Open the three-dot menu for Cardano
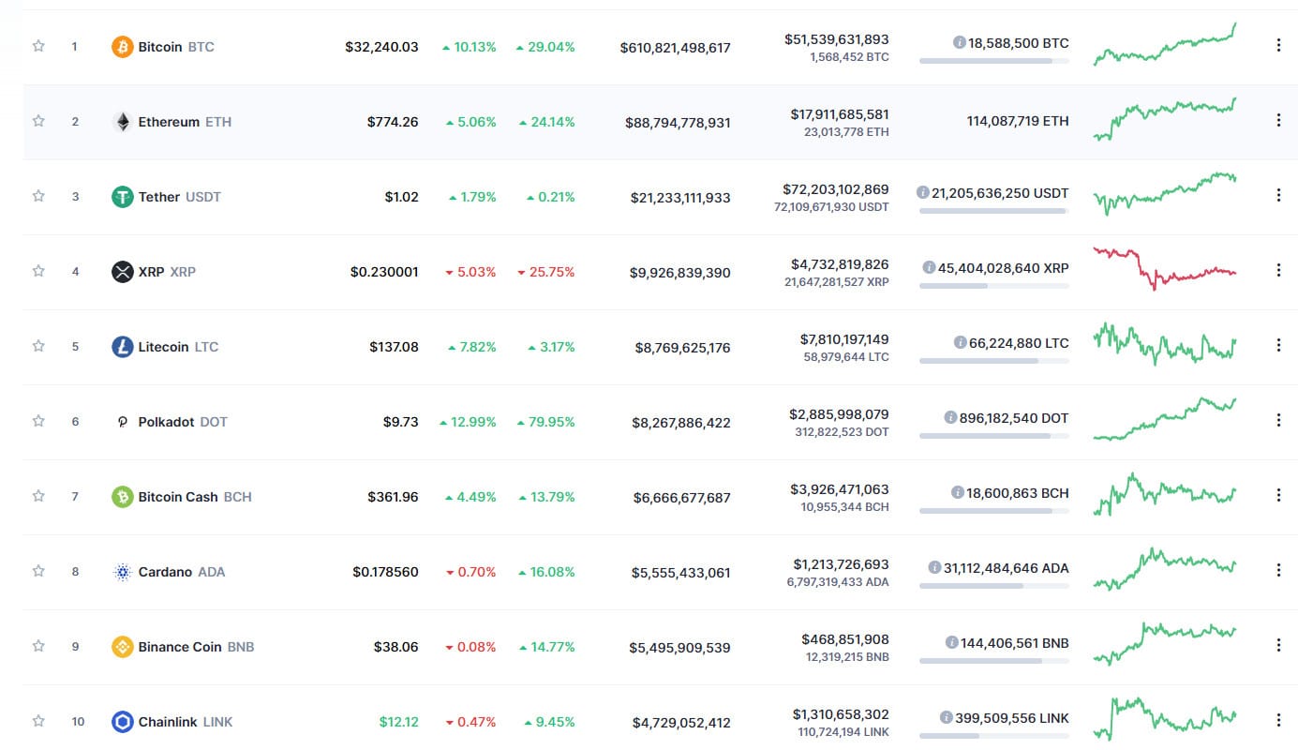This screenshot has height=750, width=1298. pos(1278,570)
